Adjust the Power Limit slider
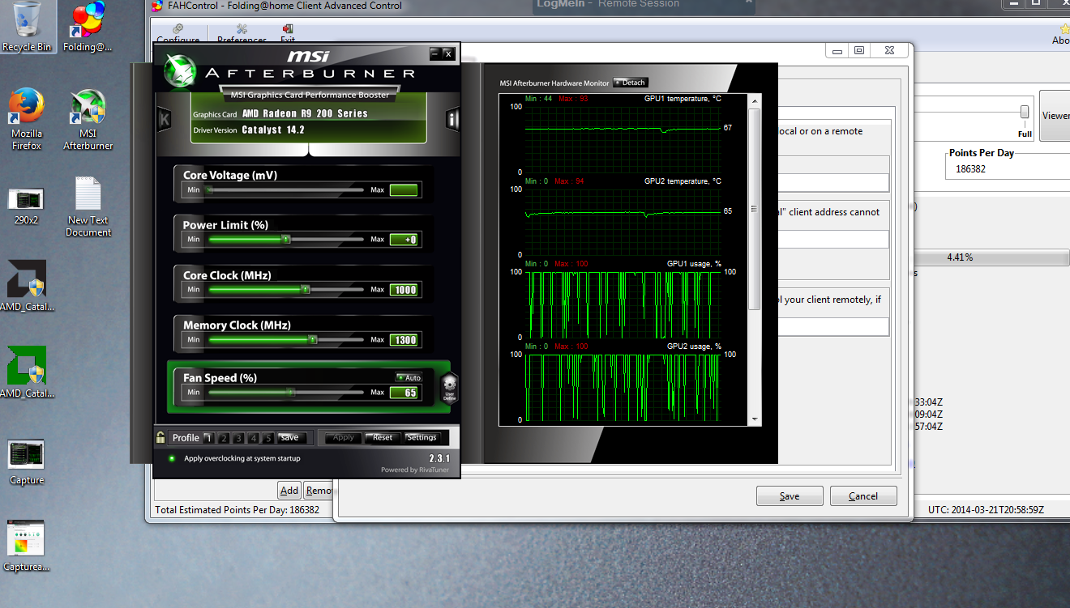 (285, 240)
